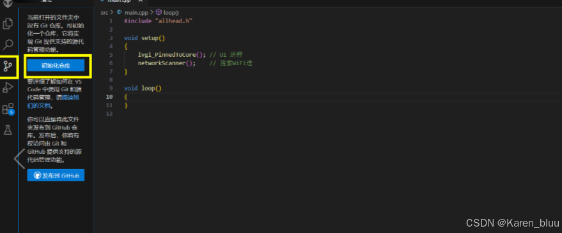This screenshot has width=562, height=233.
Task: Open the Explorer files icon
Action: coord(8,24)
